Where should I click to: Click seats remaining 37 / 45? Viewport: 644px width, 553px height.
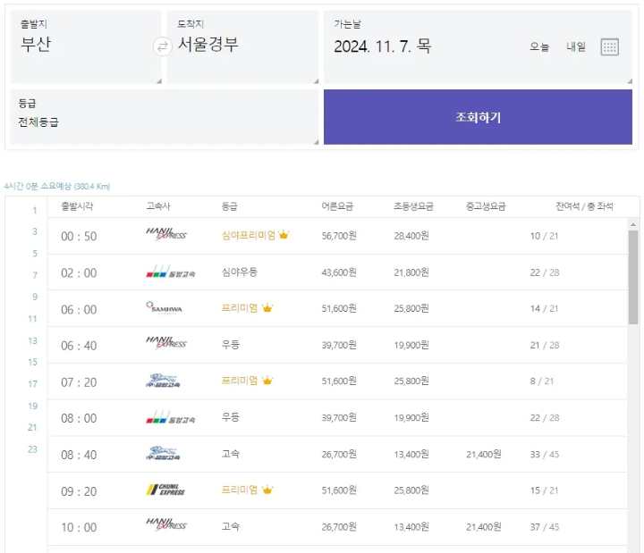(544, 527)
